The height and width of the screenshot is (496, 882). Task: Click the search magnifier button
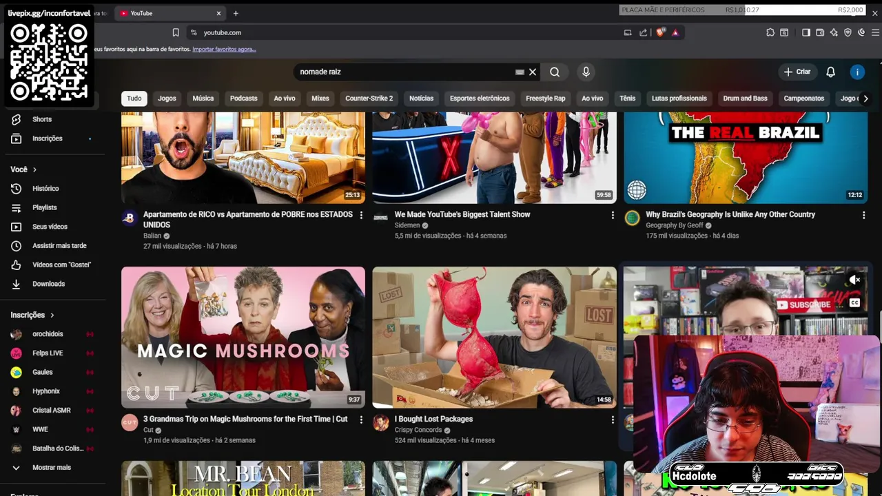(x=555, y=72)
